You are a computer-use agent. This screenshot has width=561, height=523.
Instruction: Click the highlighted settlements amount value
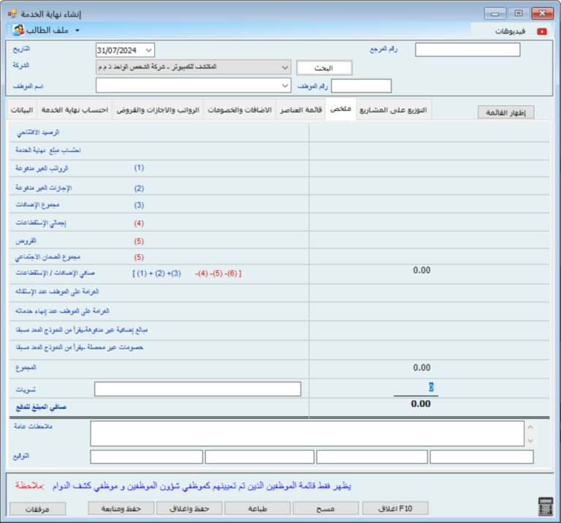pos(431,387)
